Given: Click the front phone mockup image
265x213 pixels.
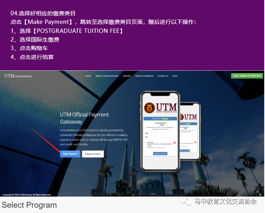Looking at the screenshot, I should click(x=160, y=131).
